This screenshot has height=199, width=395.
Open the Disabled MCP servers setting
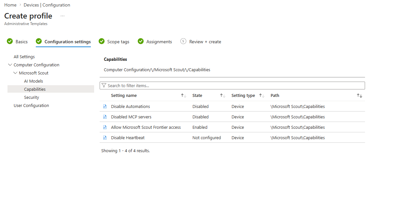point(131,117)
